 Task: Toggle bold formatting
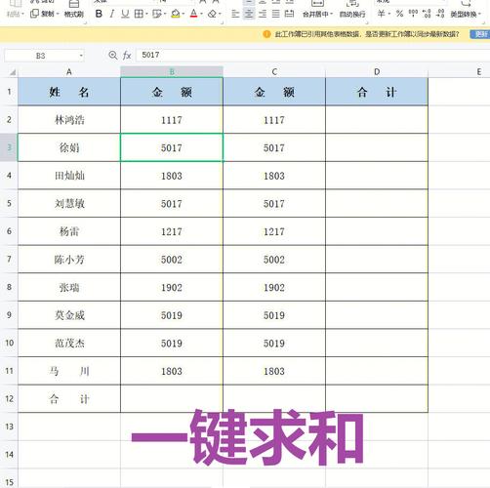(99, 14)
